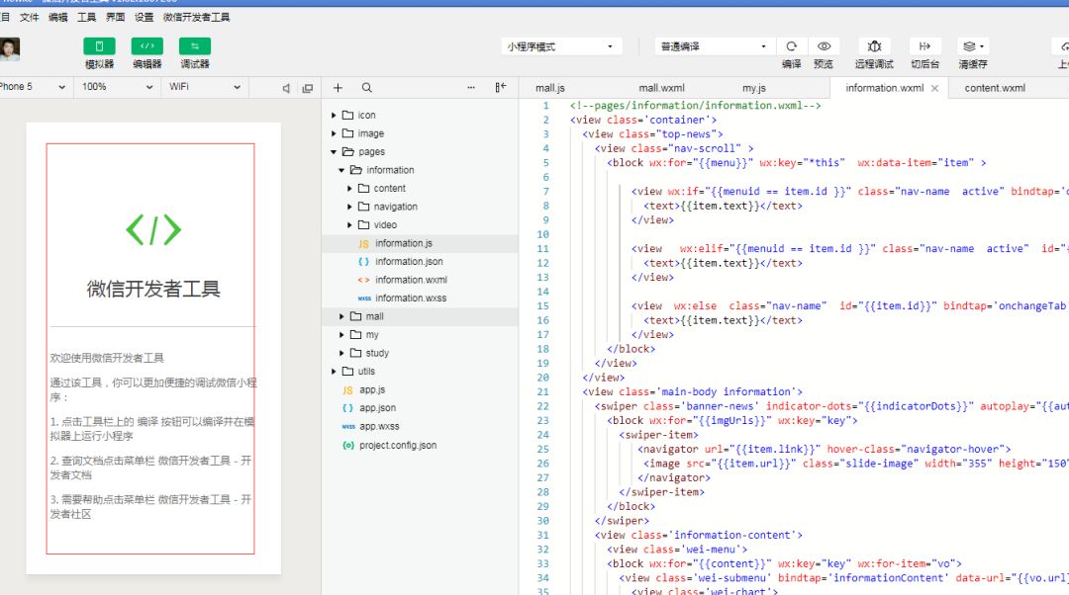
Task: Open the clear cache layers icon
Action: click(973, 46)
